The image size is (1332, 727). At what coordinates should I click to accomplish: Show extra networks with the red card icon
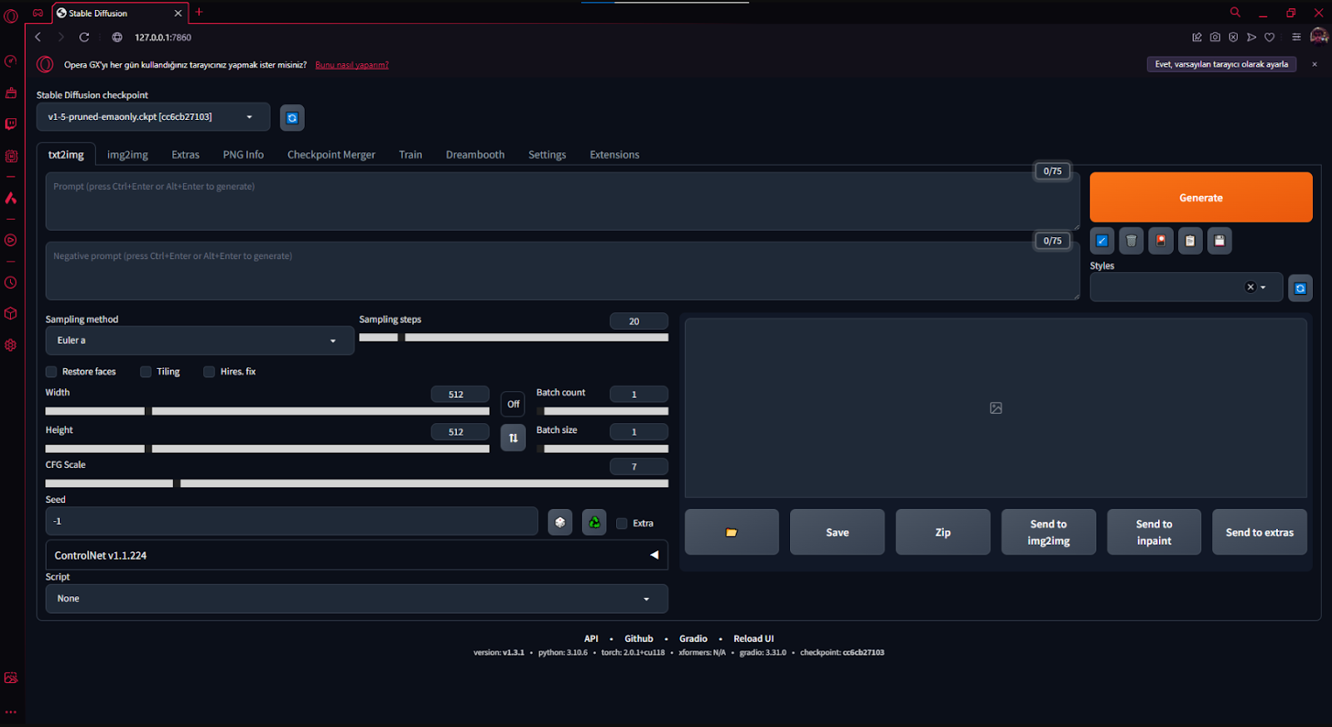point(1161,241)
